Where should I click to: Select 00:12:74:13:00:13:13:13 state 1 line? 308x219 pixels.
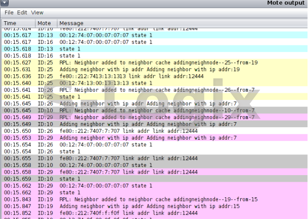tap(155, 83)
